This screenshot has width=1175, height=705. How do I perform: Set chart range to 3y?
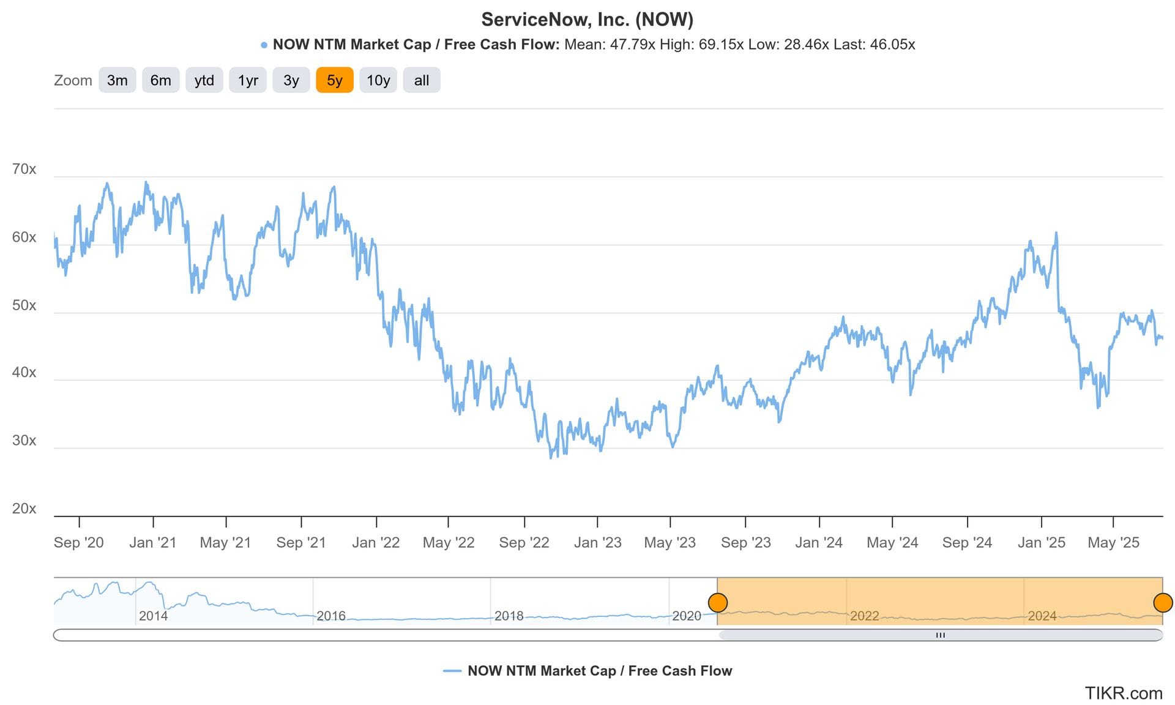coord(291,80)
